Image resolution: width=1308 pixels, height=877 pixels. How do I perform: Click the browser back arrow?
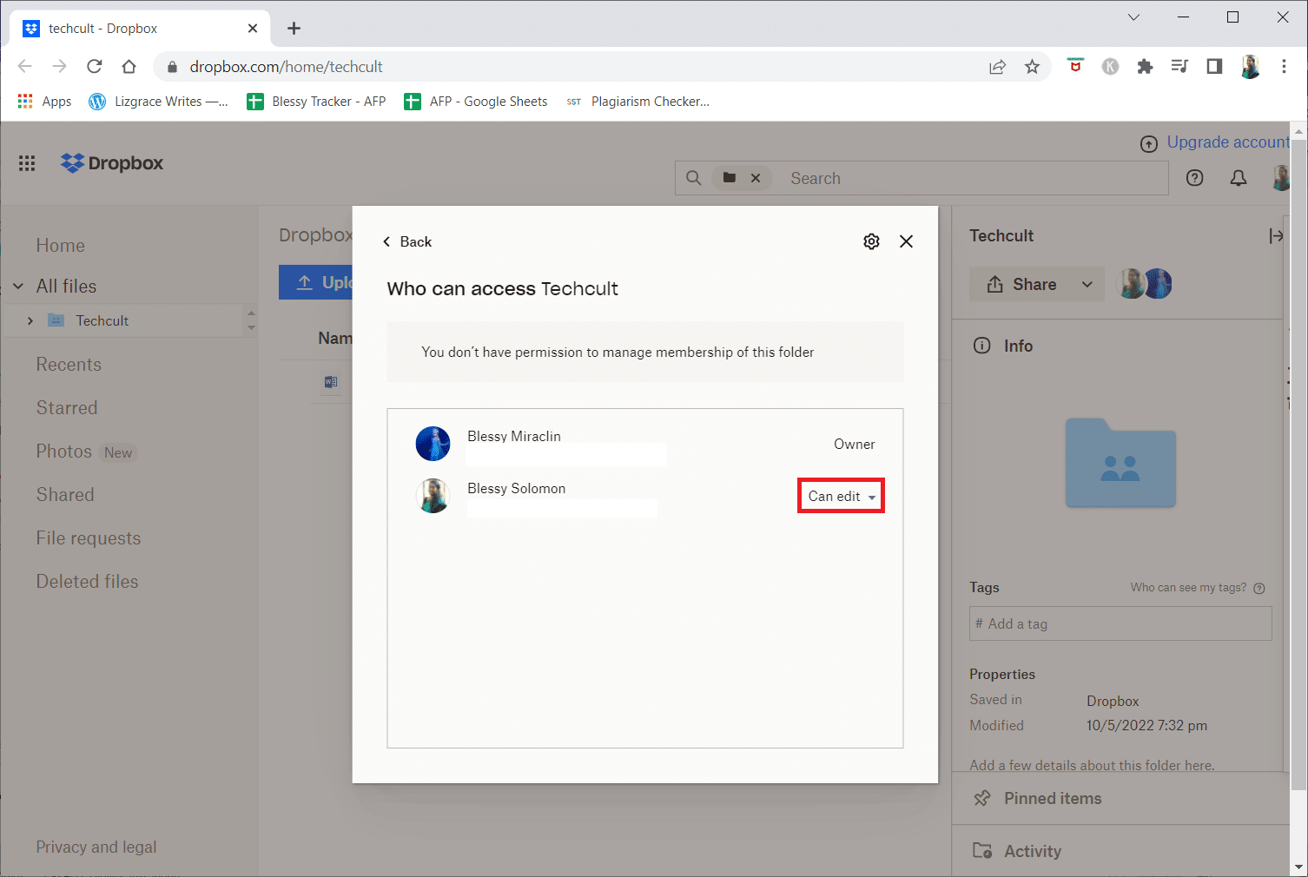coord(25,67)
